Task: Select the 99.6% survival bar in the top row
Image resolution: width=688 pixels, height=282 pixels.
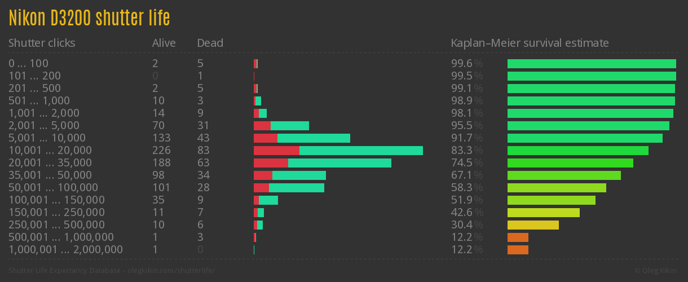Action: [592, 64]
